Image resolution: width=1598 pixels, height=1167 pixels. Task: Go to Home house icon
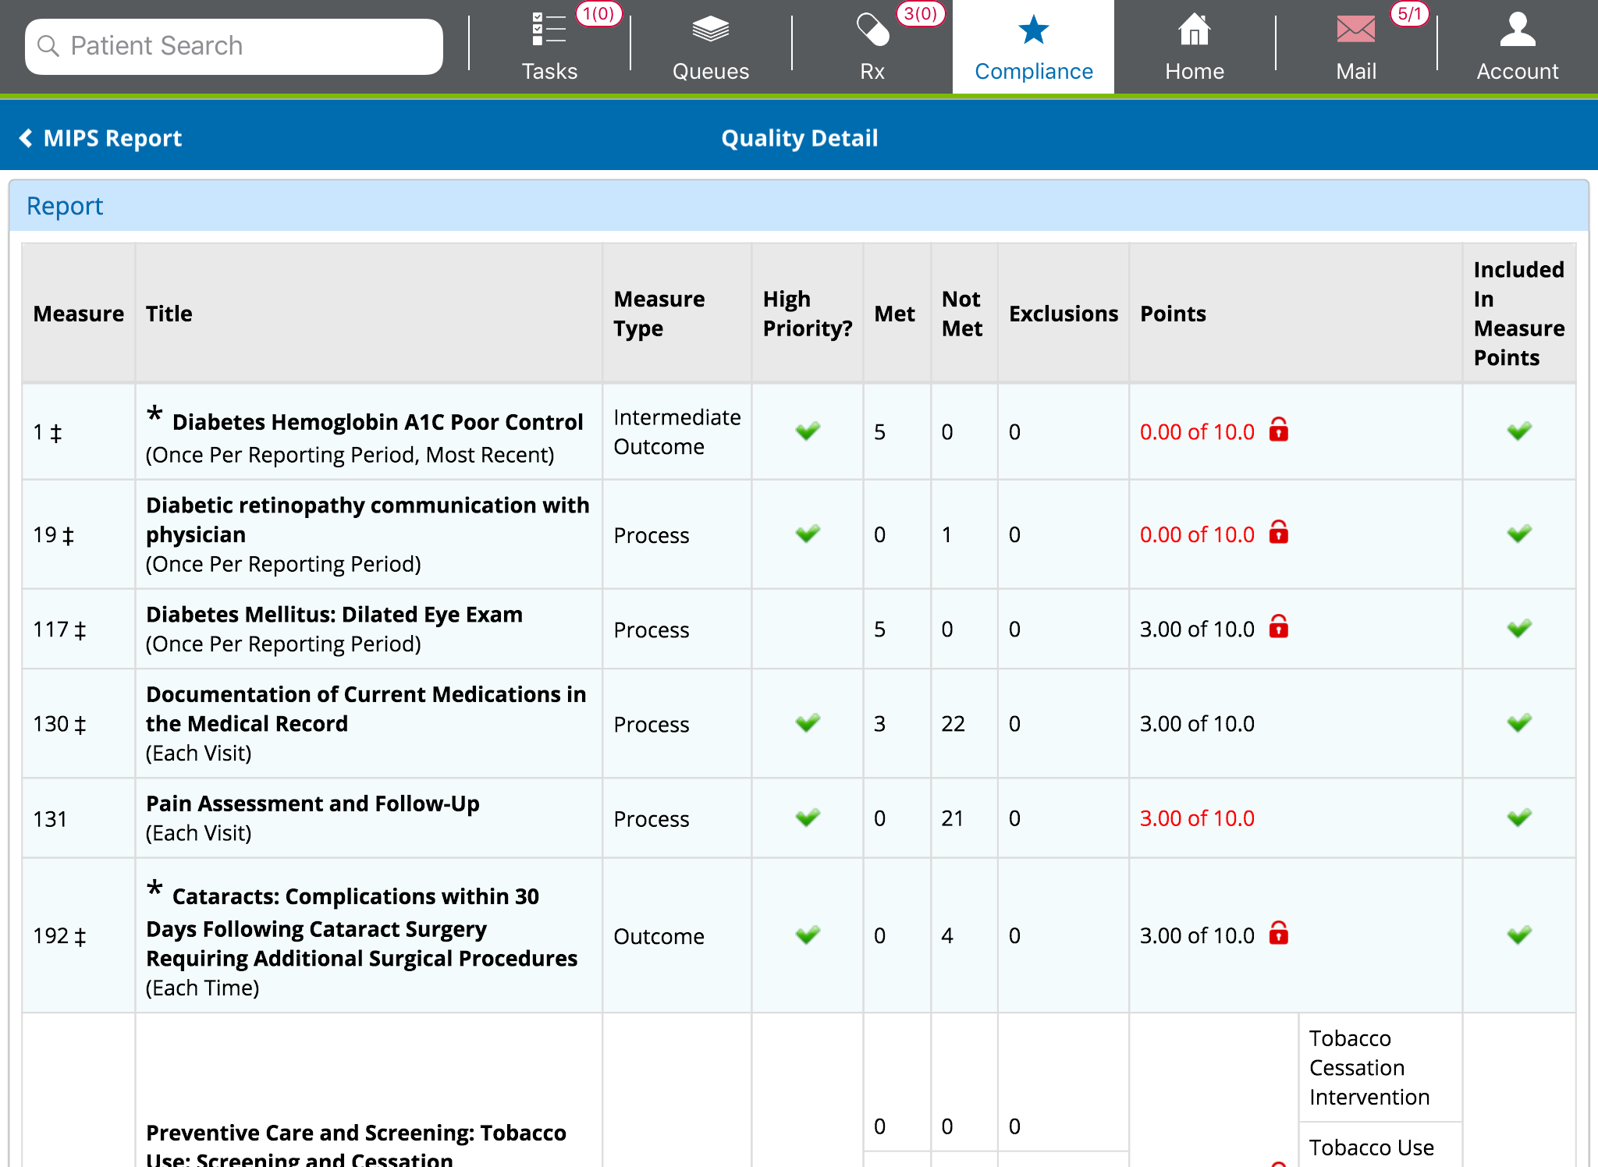pos(1194,30)
